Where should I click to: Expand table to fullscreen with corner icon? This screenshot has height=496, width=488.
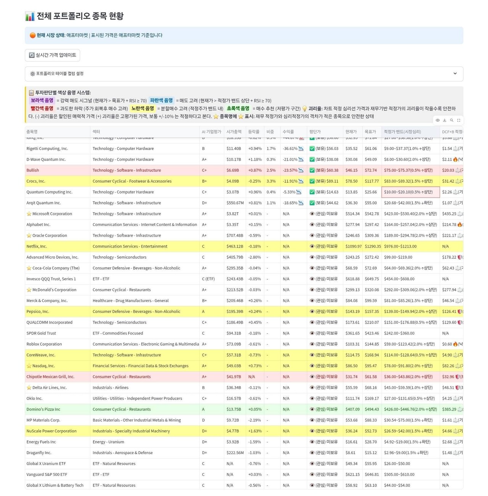click(x=459, y=120)
